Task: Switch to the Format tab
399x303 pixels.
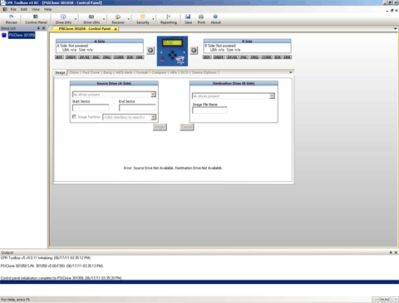Action: click(x=142, y=72)
